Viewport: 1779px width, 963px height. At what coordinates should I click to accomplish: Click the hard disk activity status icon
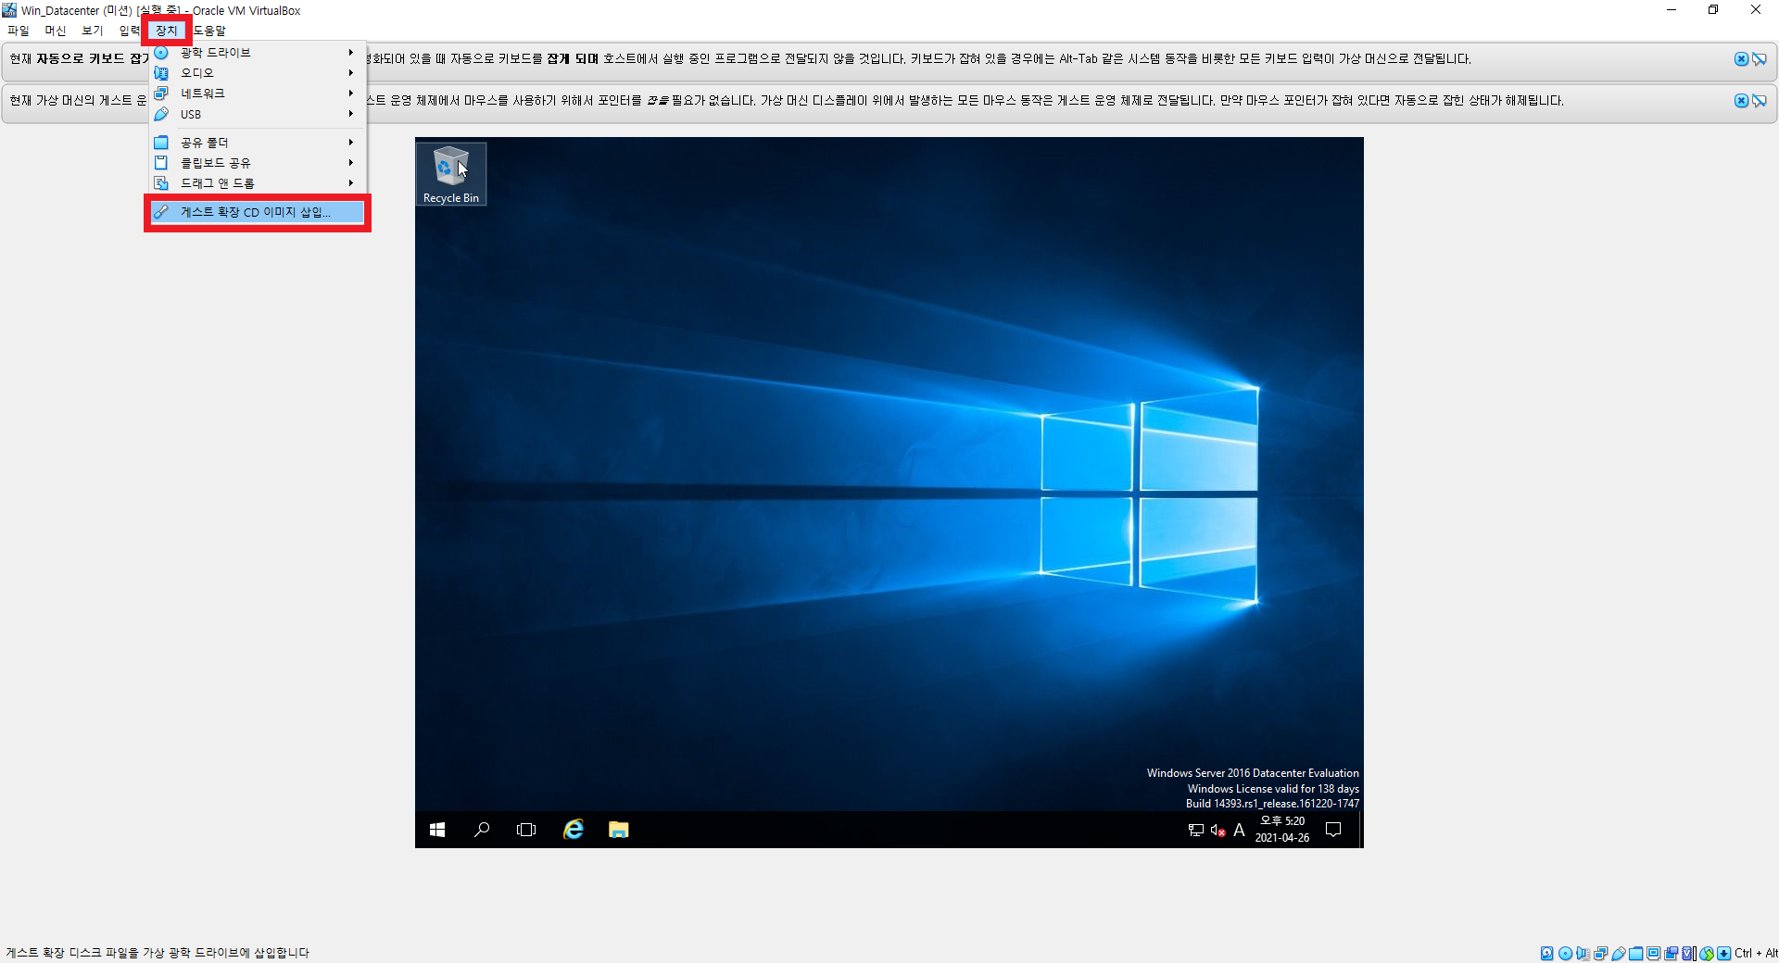click(1547, 953)
